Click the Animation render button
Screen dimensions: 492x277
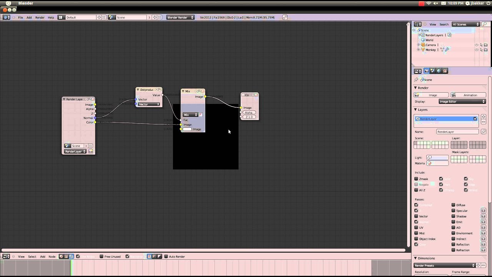click(x=468, y=95)
